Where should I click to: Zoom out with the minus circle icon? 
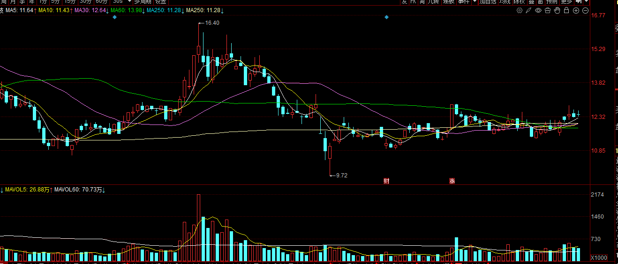click(x=586, y=10)
